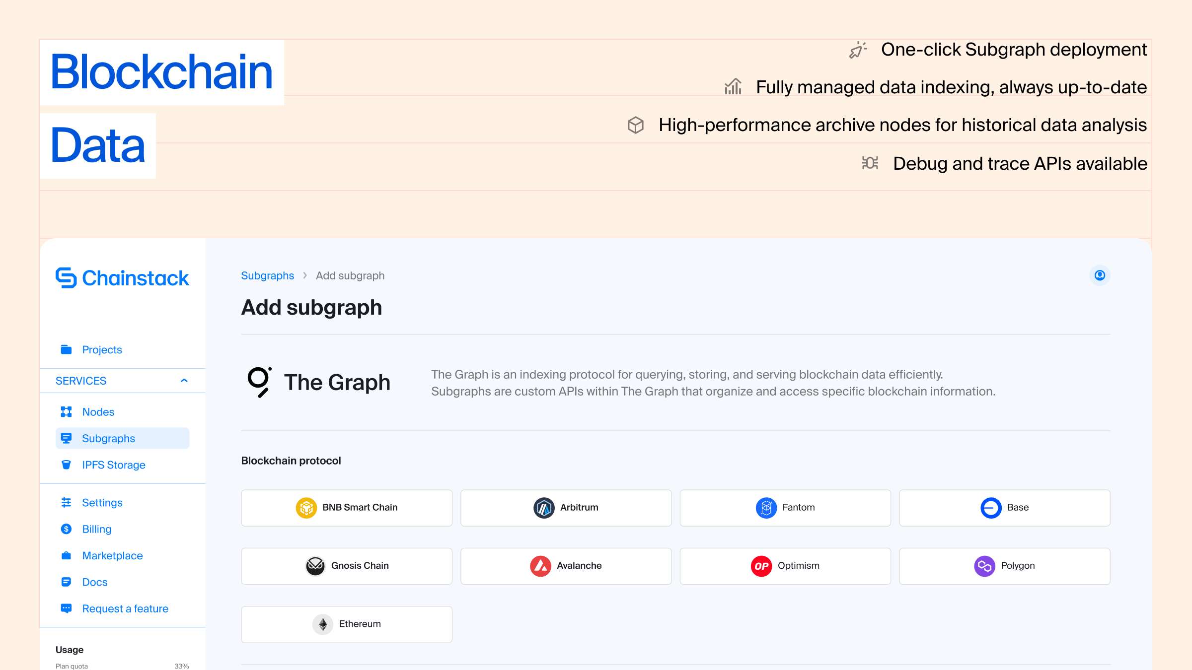The height and width of the screenshot is (670, 1192).
Task: Click the user profile avatar icon
Action: click(x=1100, y=275)
